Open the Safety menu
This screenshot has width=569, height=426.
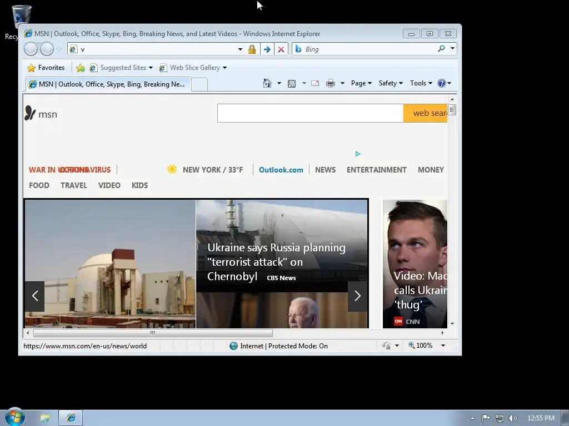391,83
